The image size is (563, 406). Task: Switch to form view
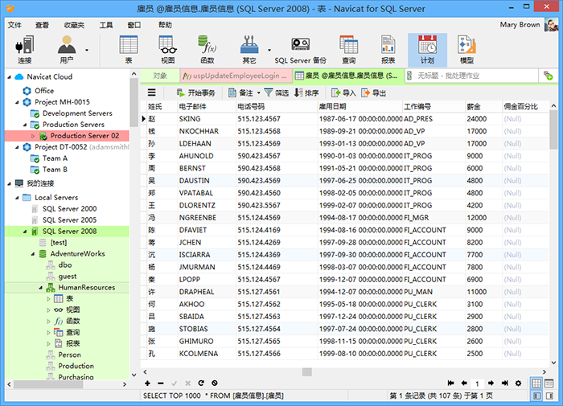[x=549, y=383]
